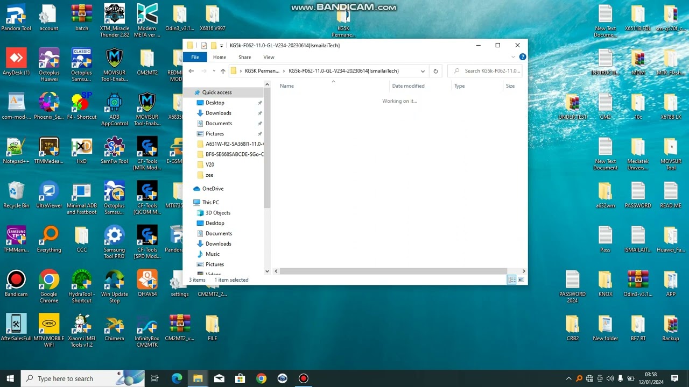Open the File tab in Explorer
689x387 pixels.
pyautogui.click(x=195, y=57)
